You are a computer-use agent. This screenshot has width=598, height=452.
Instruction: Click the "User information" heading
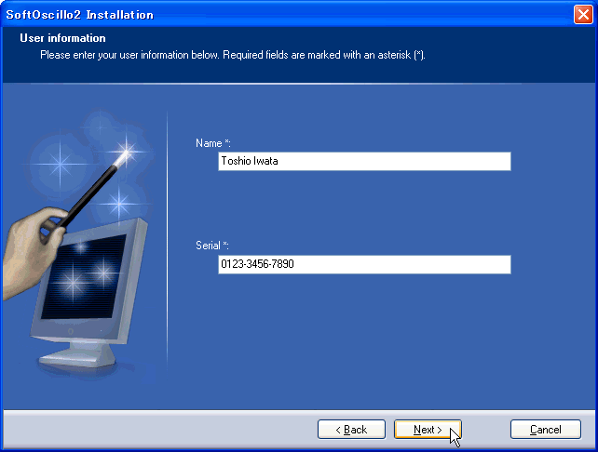62,38
